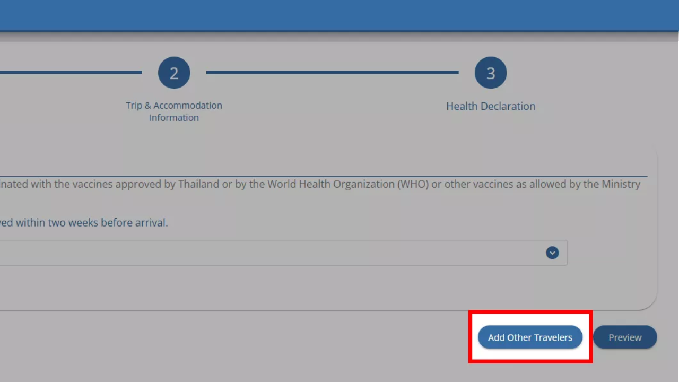Go to Health Declaration step label
Viewport: 679px width, 382px height.
(491, 106)
